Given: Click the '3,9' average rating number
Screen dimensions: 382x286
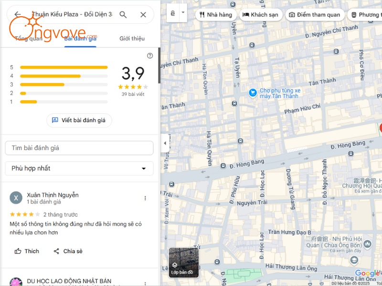Looking at the screenshot, I should click(x=133, y=73).
